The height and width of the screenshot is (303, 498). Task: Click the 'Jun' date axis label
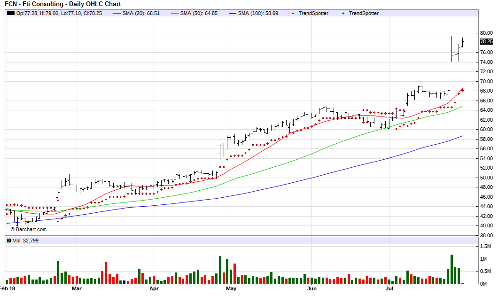[312, 288]
